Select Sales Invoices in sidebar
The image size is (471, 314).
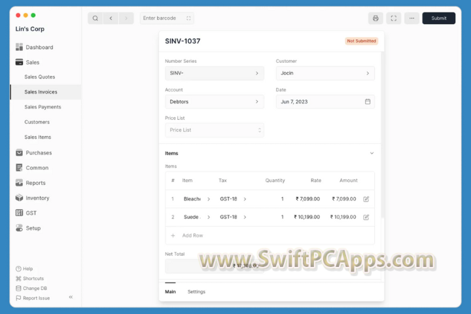click(41, 92)
